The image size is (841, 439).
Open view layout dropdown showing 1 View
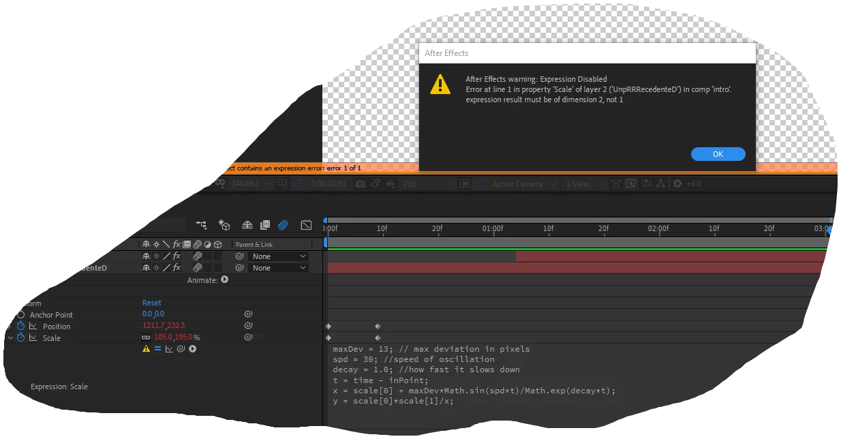tap(583, 184)
